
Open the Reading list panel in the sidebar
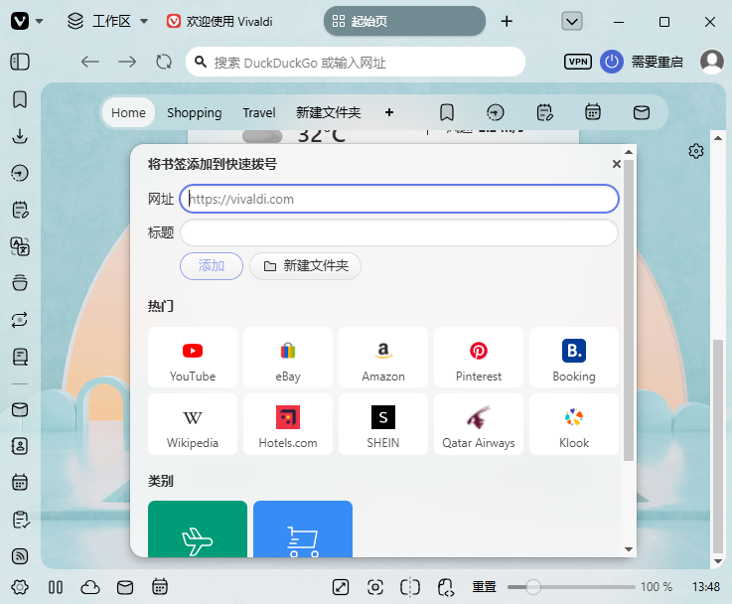click(x=20, y=357)
